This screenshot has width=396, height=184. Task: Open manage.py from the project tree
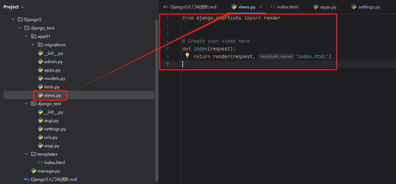pyautogui.click(x=48, y=171)
